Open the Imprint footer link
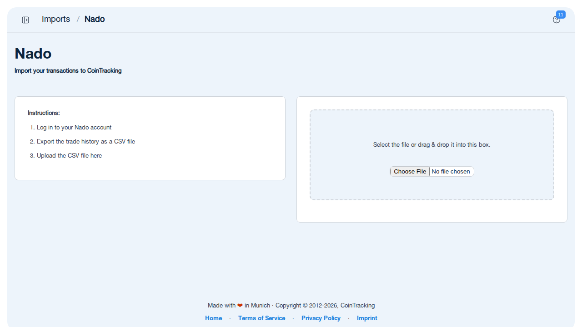This screenshot has width=582, height=327. [x=367, y=318]
